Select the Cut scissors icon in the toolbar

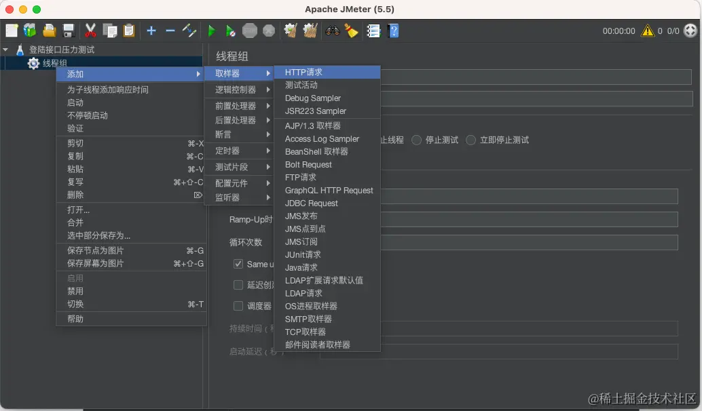tap(90, 31)
